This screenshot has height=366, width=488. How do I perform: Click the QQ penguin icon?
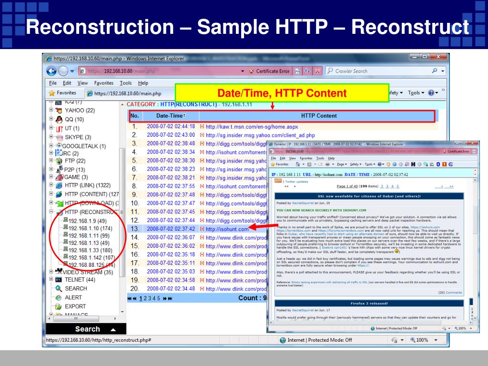coord(59,120)
